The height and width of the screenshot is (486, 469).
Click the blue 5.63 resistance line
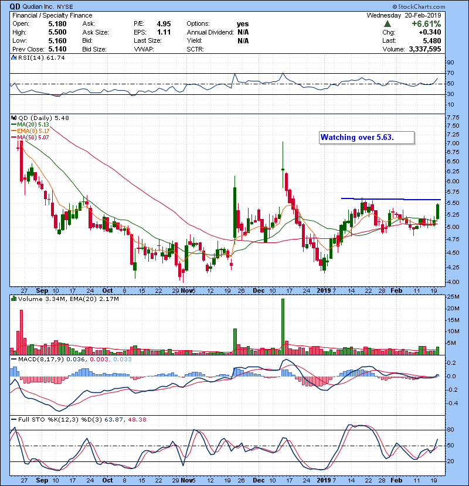tap(391, 199)
